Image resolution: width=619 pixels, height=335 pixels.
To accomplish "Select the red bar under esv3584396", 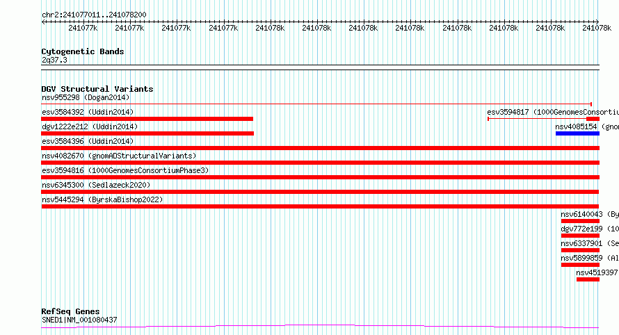I will [x=321, y=148].
